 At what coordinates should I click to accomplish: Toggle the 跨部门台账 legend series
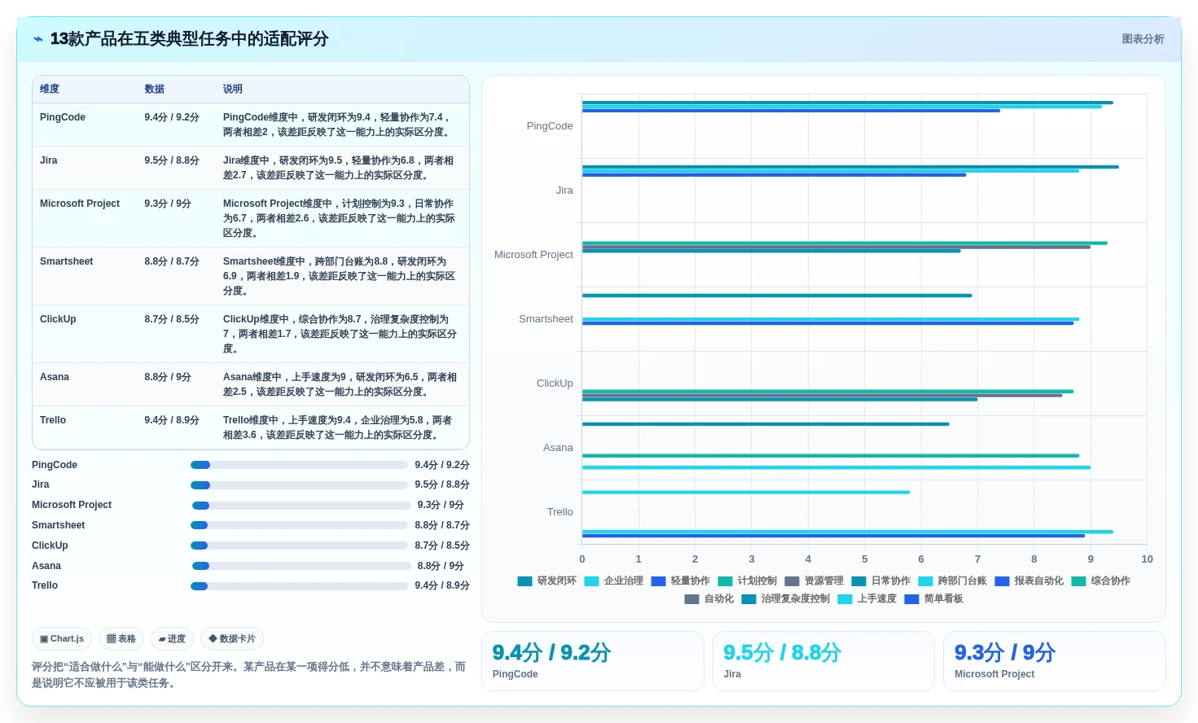[953, 581]
